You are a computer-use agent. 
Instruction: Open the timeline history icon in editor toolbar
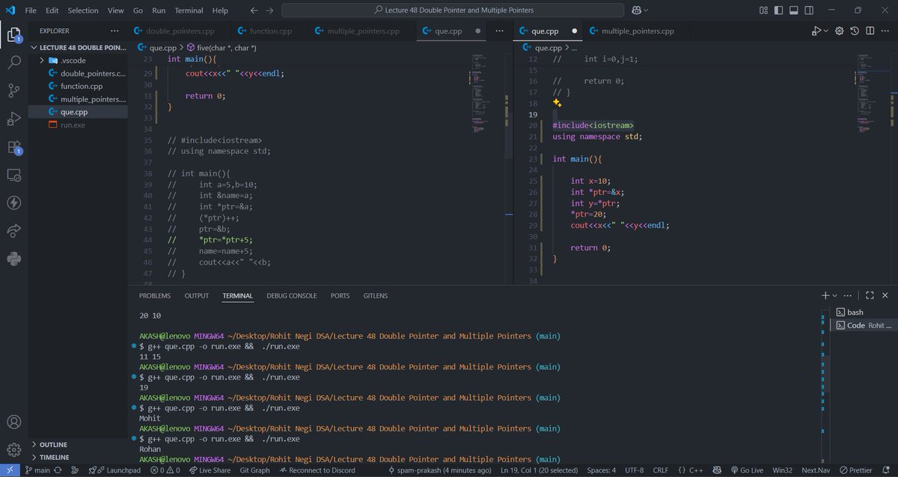[x=855, y=31]
